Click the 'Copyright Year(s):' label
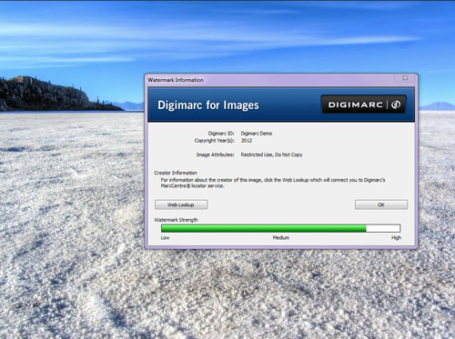This screenshot has height=339, width=455. click(215, 141)
